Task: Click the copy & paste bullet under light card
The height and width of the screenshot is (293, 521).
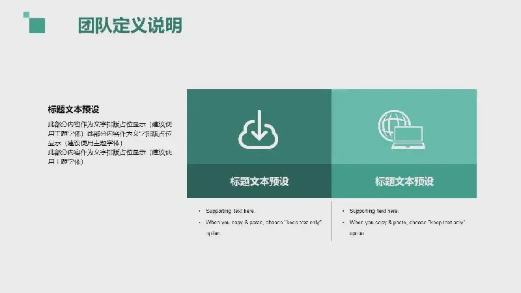Action: 407,227
